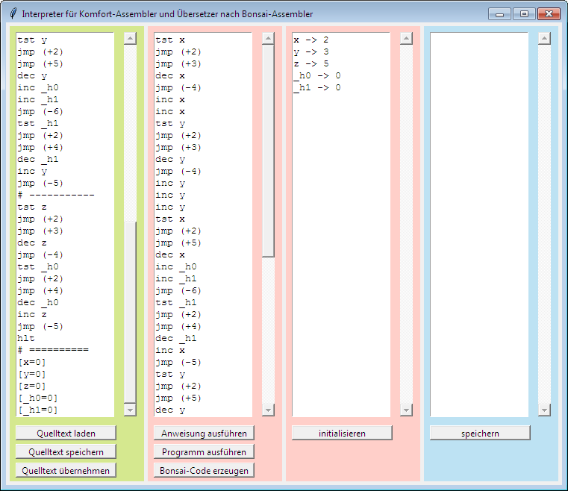Click scroll down arrow in red code panel
This screenshot has width=568, height=491.
coord(269,410)
